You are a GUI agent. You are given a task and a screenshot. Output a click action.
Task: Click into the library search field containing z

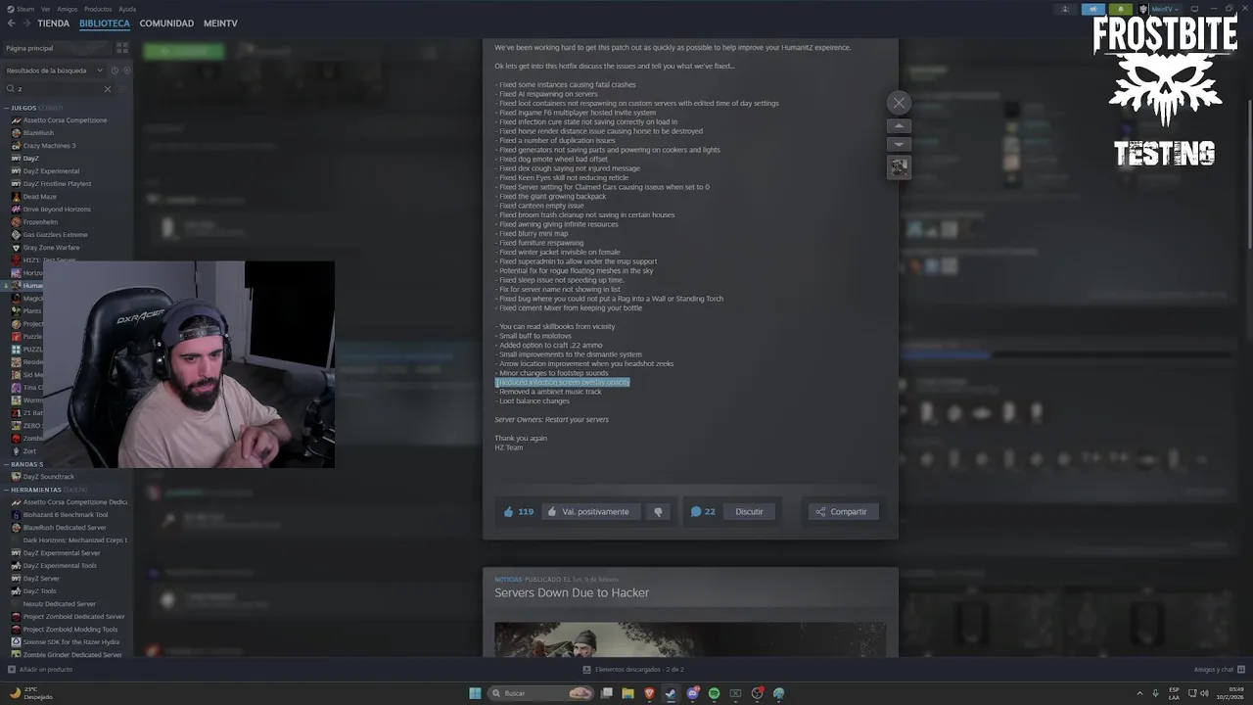point(57,89)
